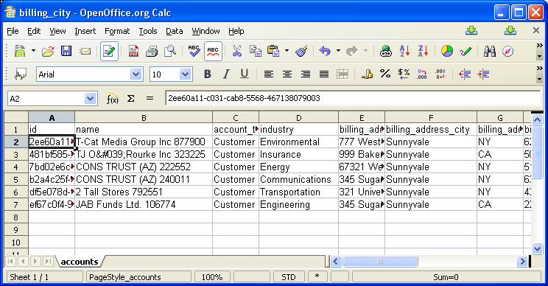
Task: Delete a decimal place icon
Action: click(440, 74)
